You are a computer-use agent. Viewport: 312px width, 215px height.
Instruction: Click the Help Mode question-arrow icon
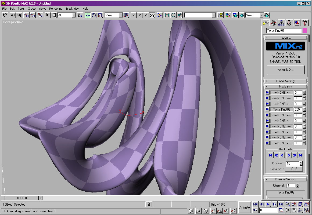click(5, 15)
